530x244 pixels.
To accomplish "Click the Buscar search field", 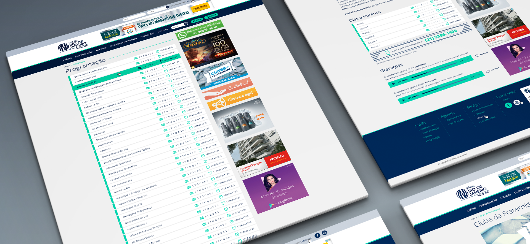I will coord(177,26).
